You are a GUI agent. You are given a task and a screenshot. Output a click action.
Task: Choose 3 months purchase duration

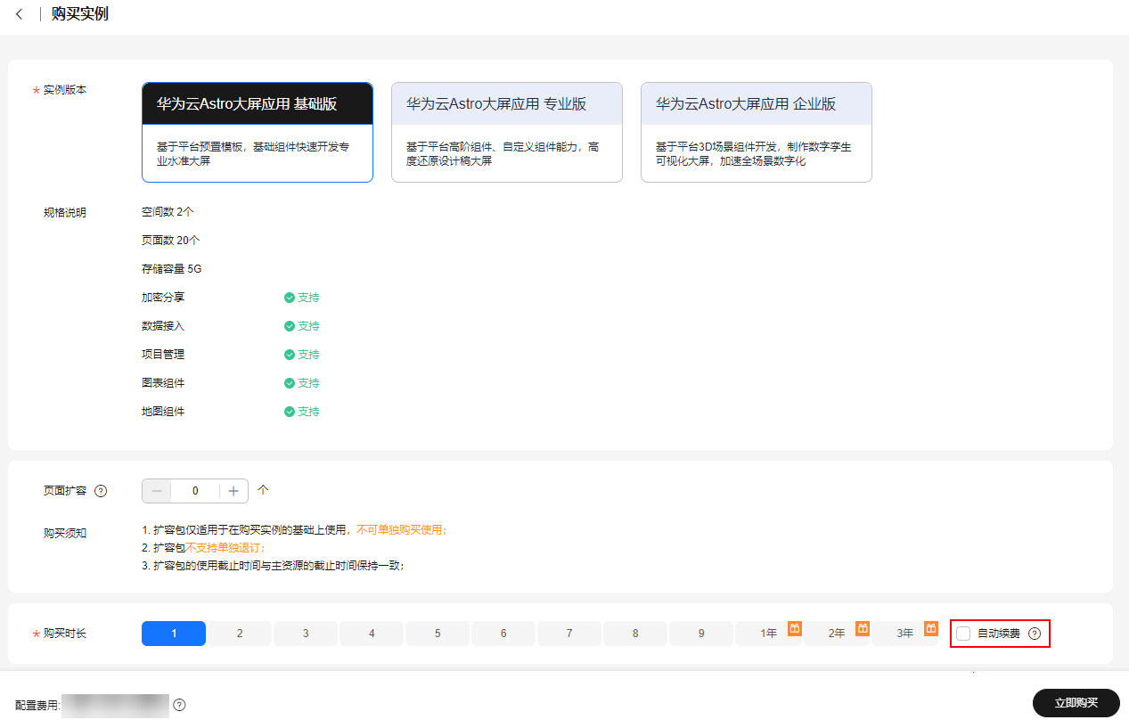click(x=306, y=634)
